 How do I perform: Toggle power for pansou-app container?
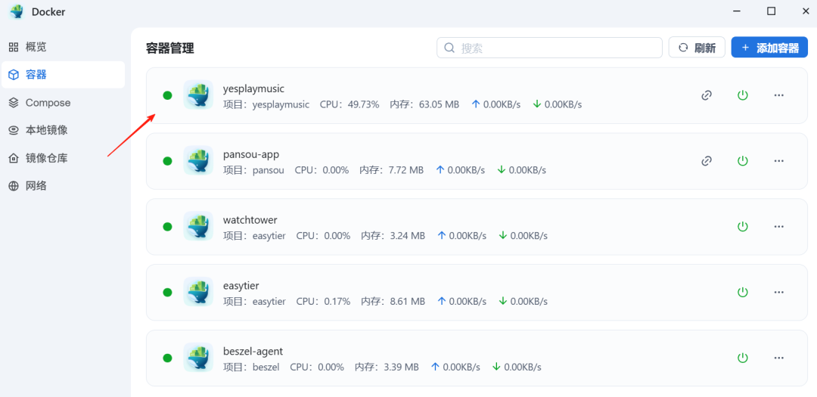coord(743,161)
